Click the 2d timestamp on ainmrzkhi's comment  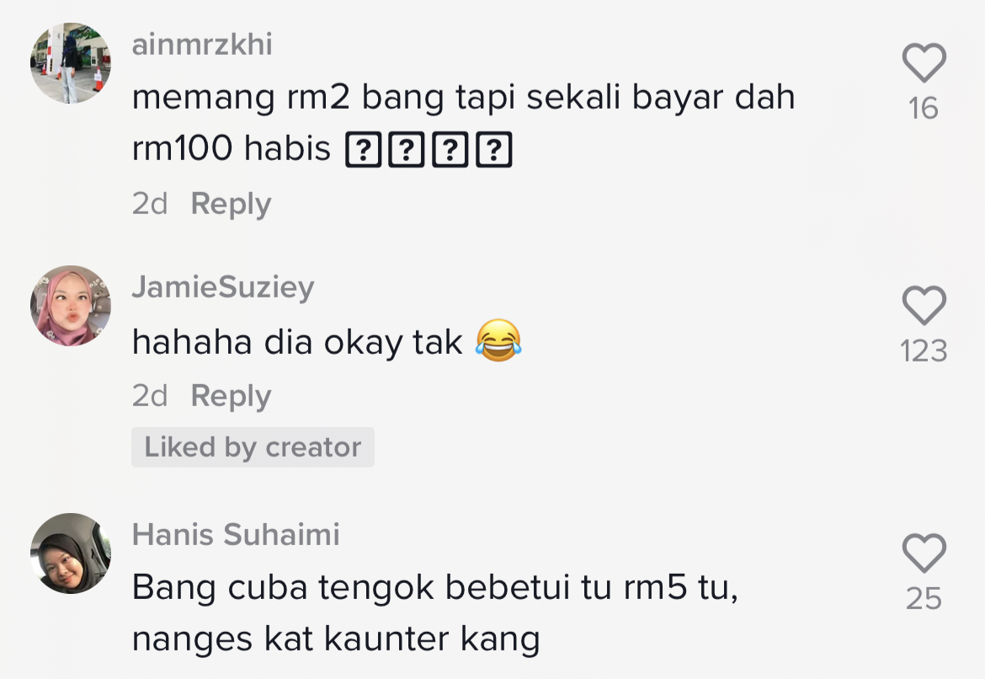pos(150,204)
